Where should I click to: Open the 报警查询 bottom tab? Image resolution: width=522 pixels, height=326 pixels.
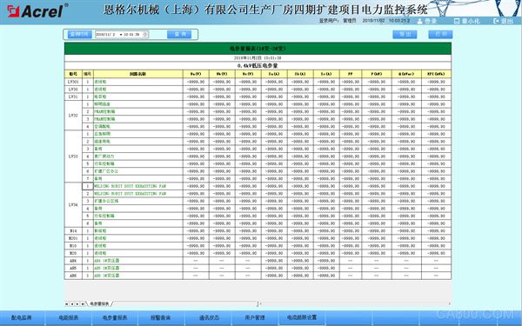(x=161, y=318)
